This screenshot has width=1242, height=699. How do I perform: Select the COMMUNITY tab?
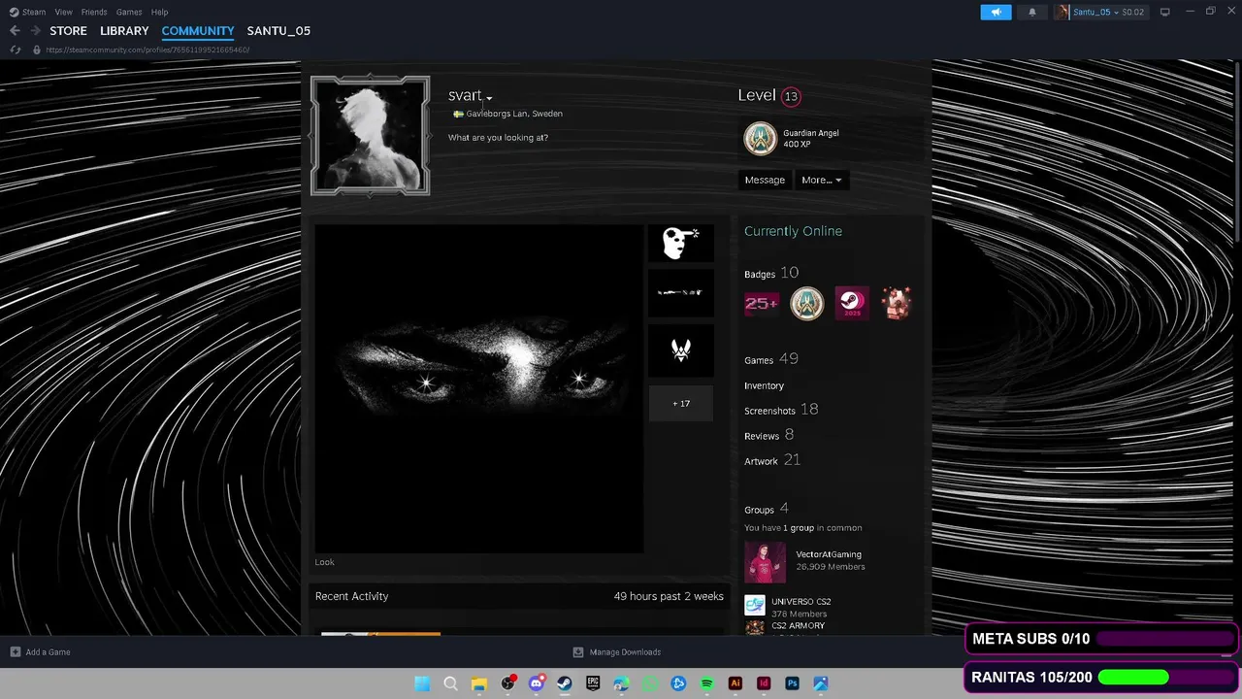coord(198,31)
